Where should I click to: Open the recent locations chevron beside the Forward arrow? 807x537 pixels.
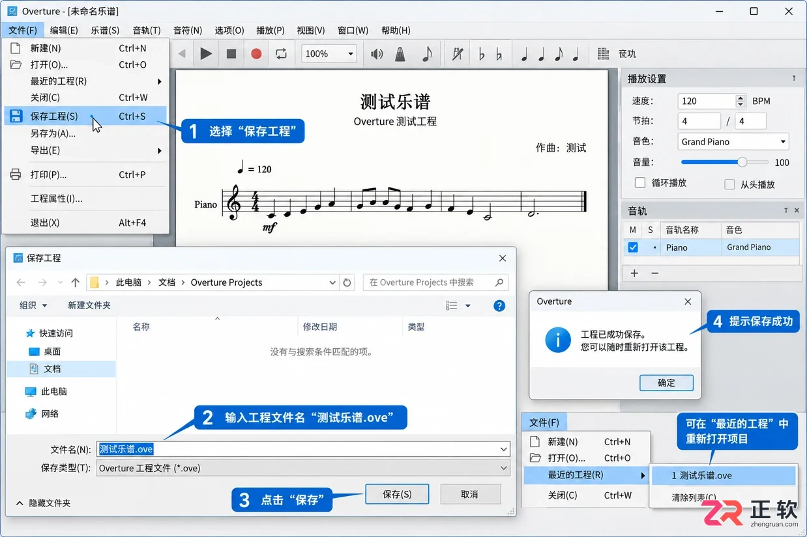pyautogui.click(x=60, y=282)
